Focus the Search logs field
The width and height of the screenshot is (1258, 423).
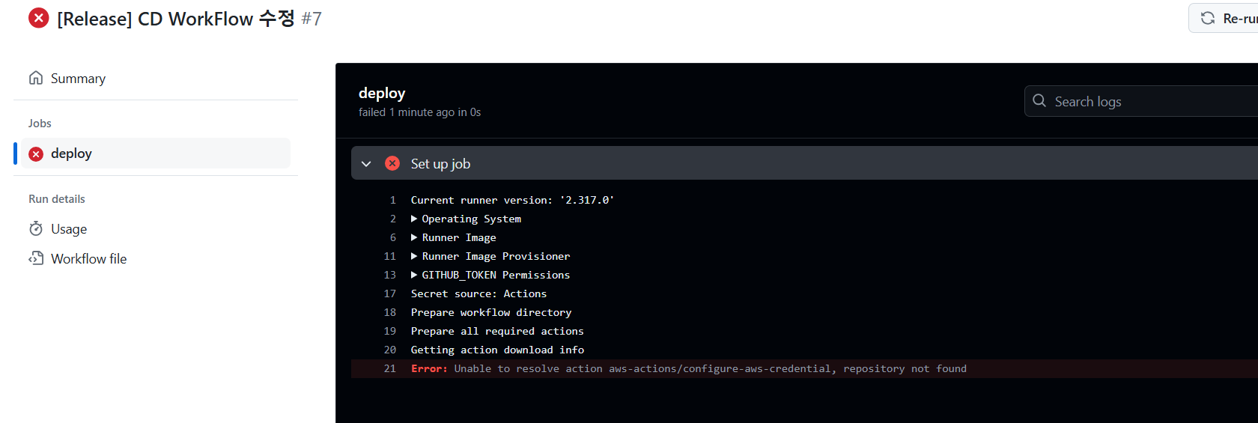1141,101
